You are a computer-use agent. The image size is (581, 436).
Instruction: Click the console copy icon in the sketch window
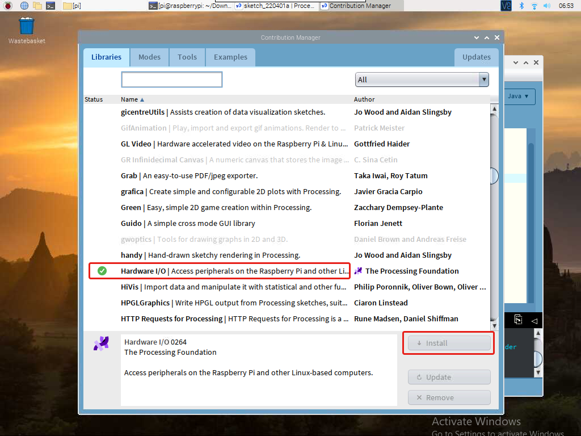pos(518,320)
